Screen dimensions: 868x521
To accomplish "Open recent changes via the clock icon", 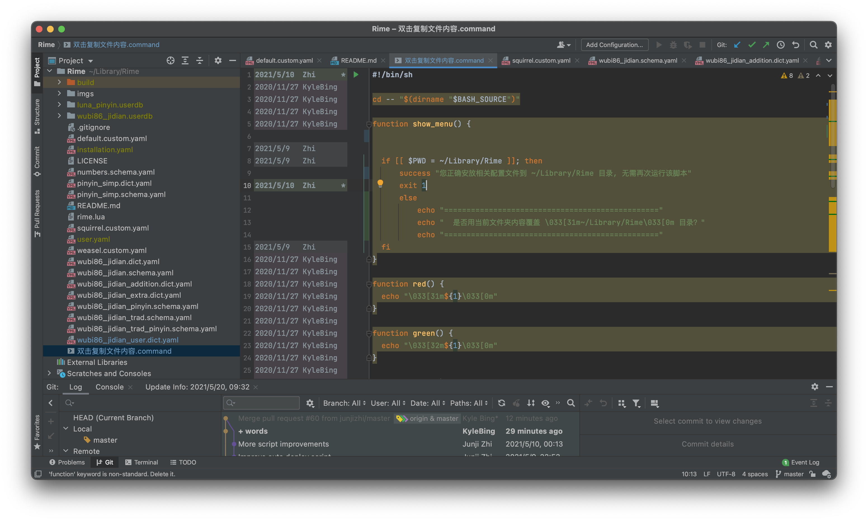I will tap(780, 44).
